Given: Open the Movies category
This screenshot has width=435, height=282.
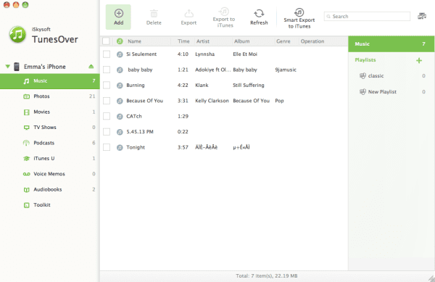Looking at the screenshot, I should [x=49, y=112].
